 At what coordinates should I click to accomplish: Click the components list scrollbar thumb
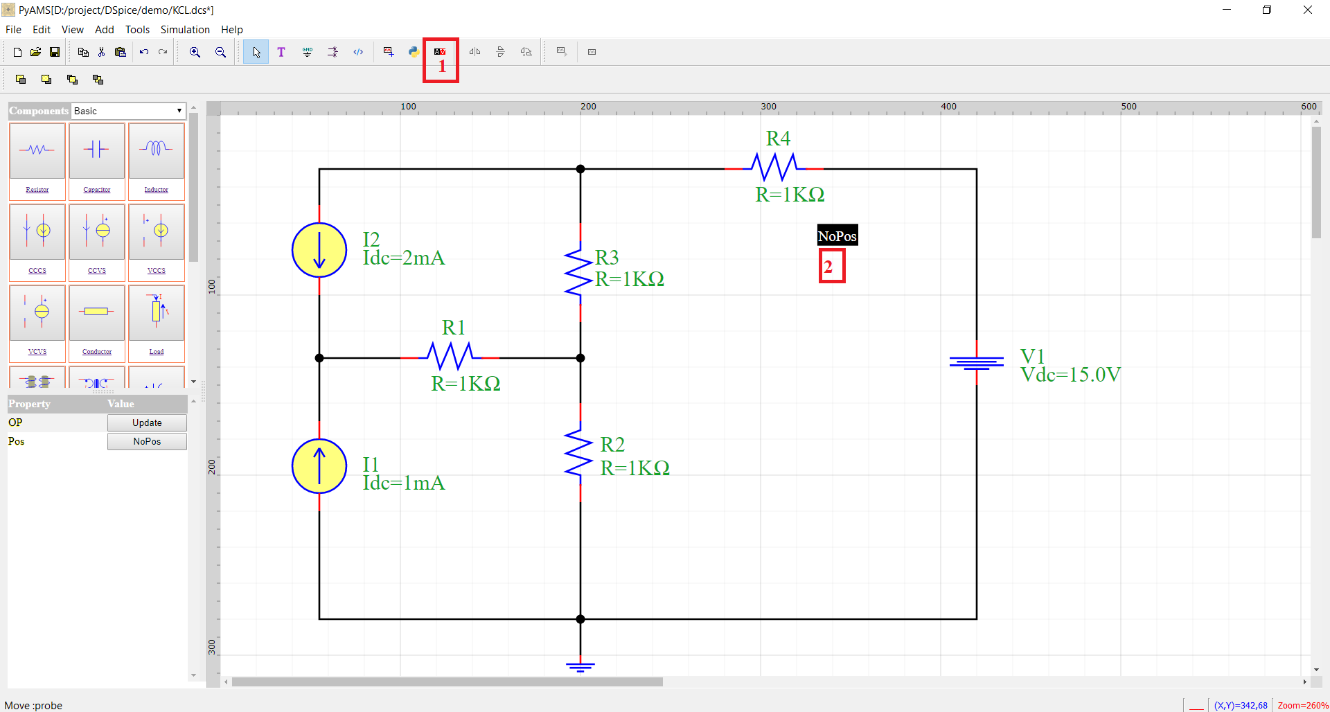tap(193, 187)
